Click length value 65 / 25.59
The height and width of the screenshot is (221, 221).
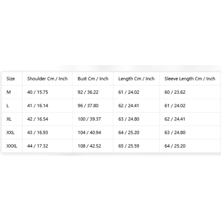click(129, 146)
